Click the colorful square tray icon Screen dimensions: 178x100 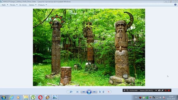pos(150,97)
